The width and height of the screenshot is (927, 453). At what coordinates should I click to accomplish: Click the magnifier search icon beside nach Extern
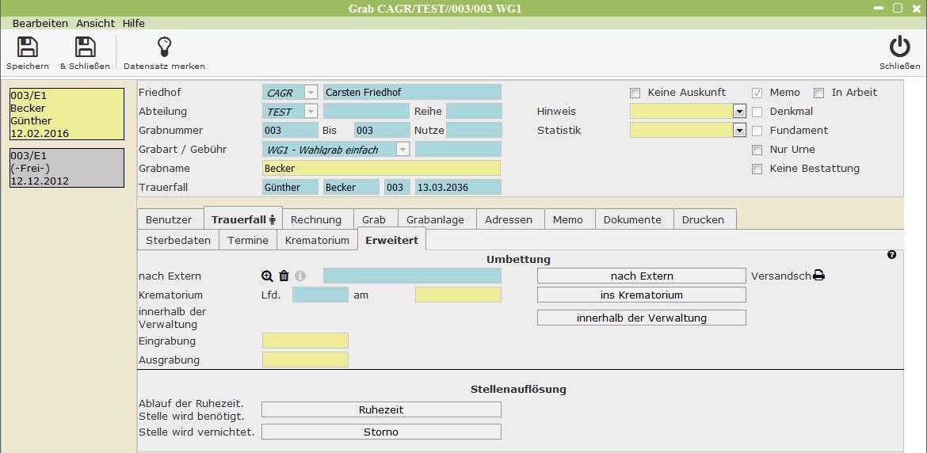[x=268, y=276]
